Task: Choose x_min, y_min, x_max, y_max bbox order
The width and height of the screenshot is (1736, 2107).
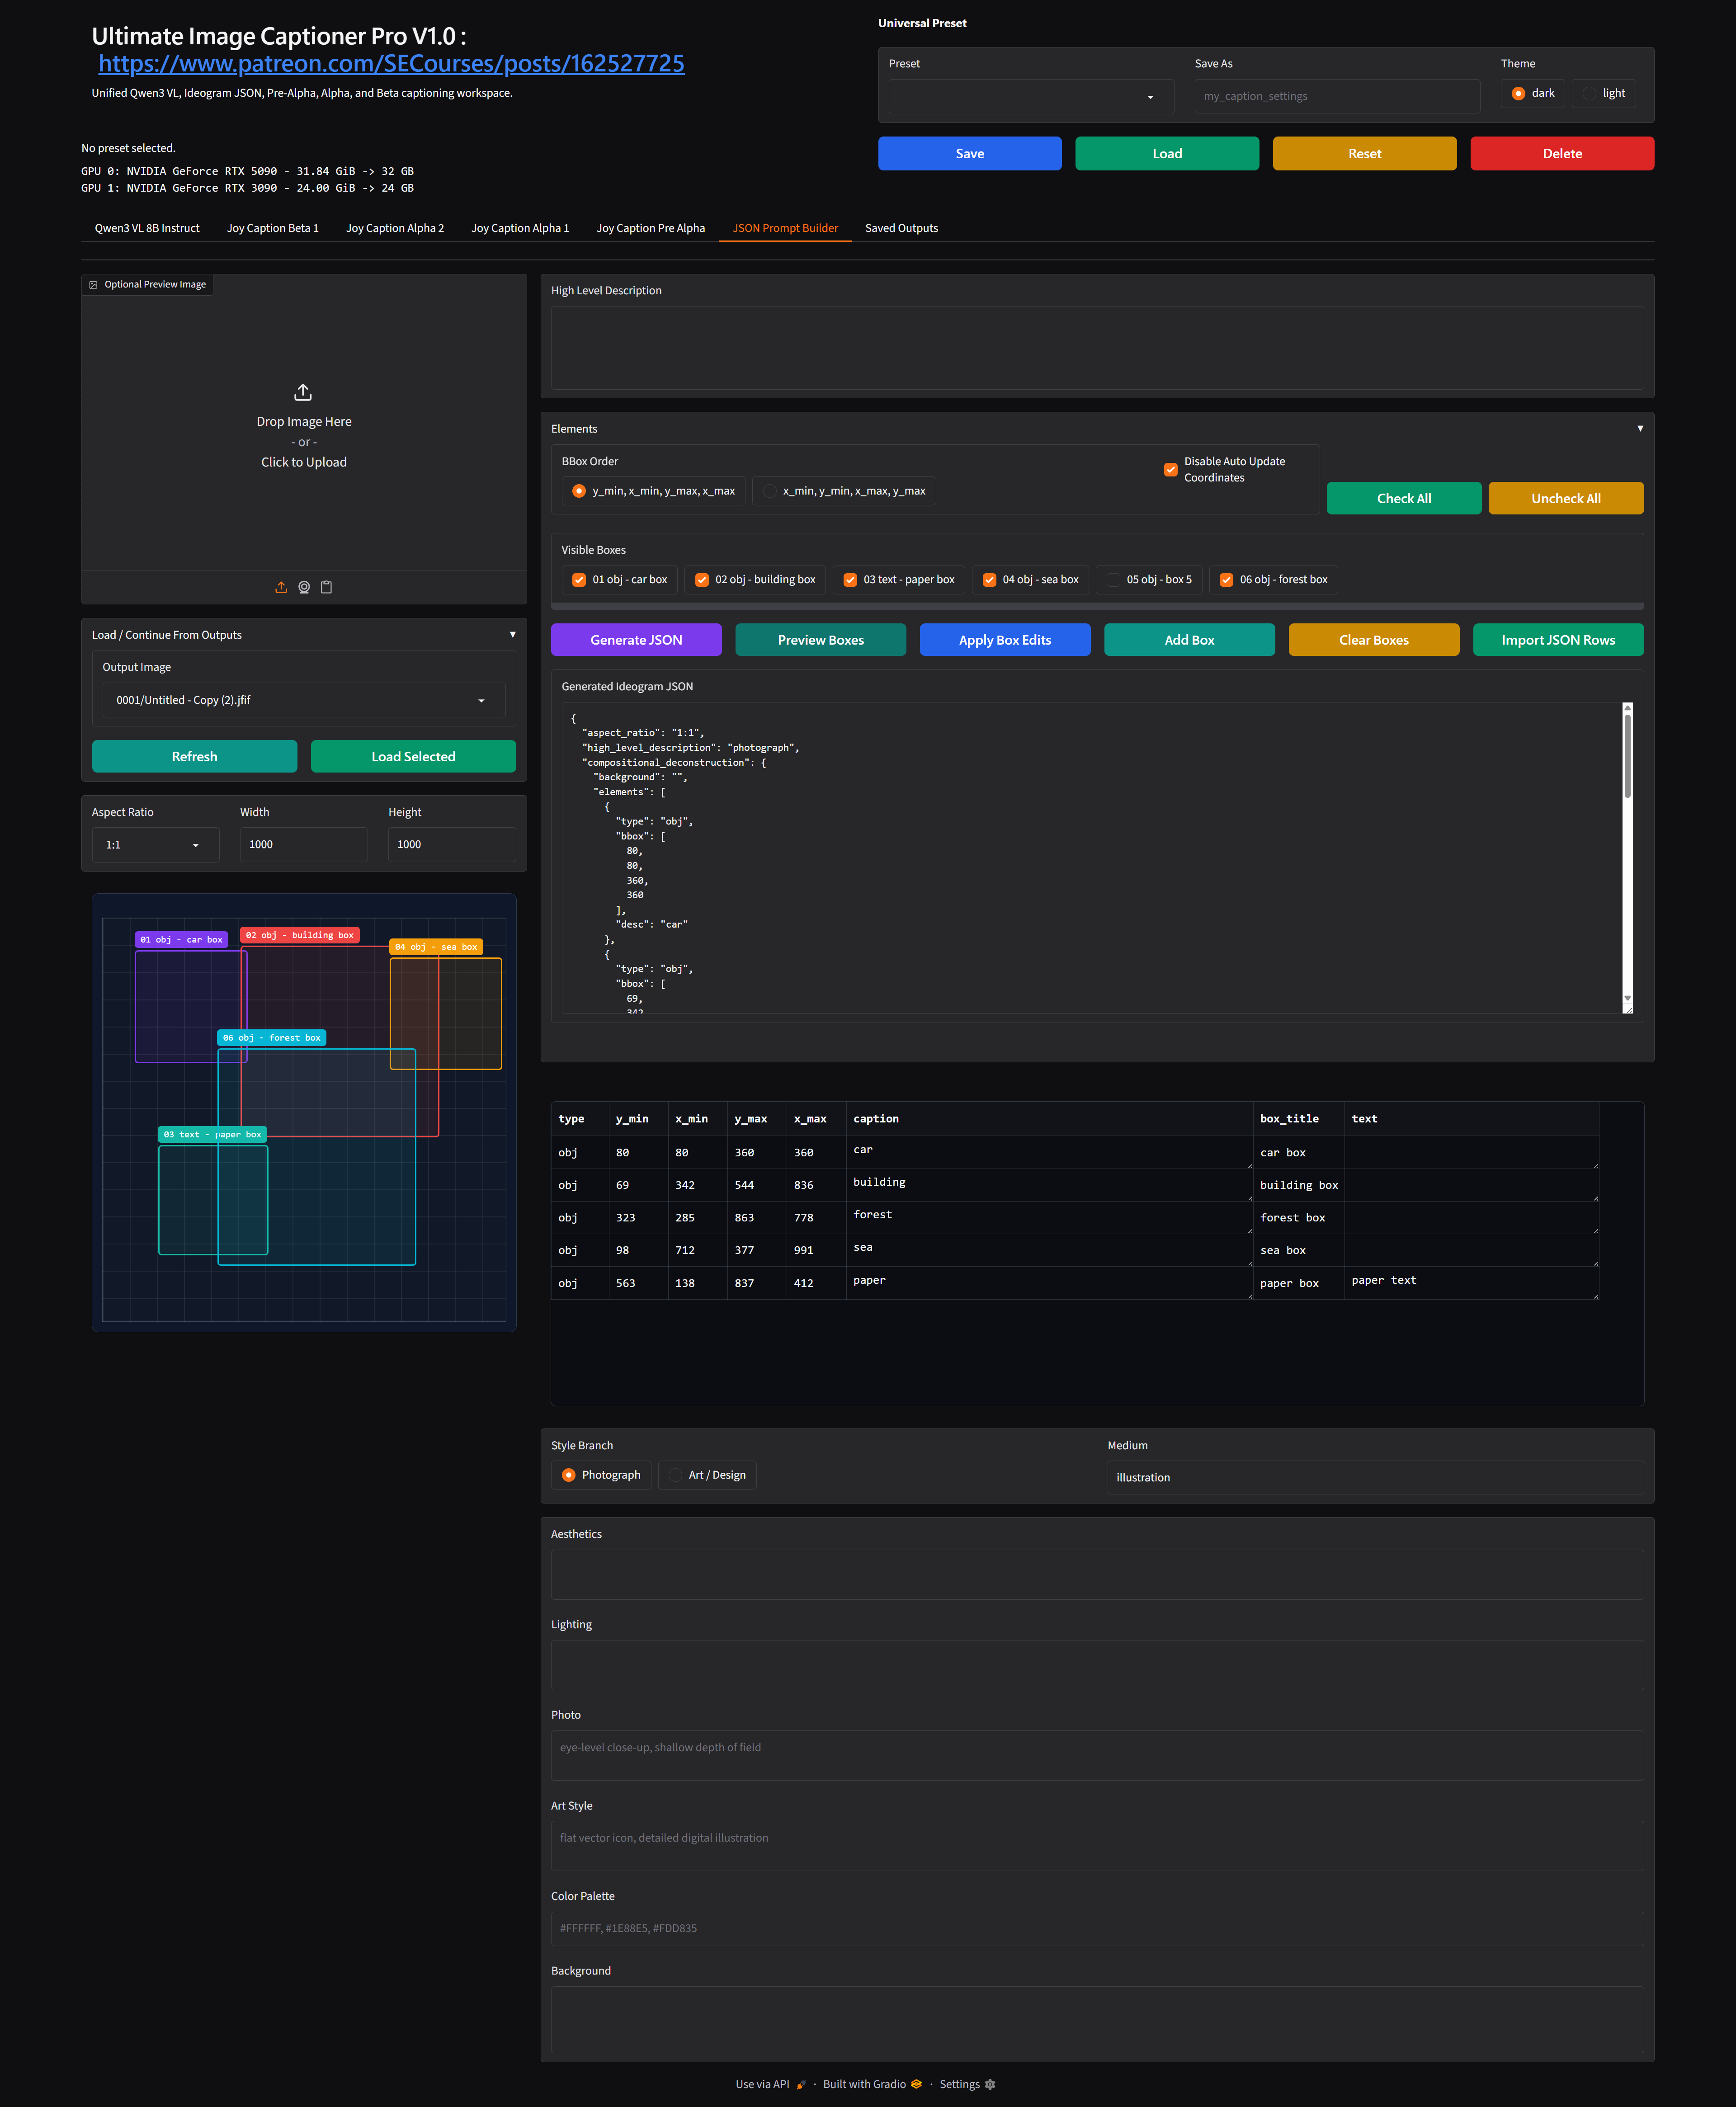Action: 770,491
